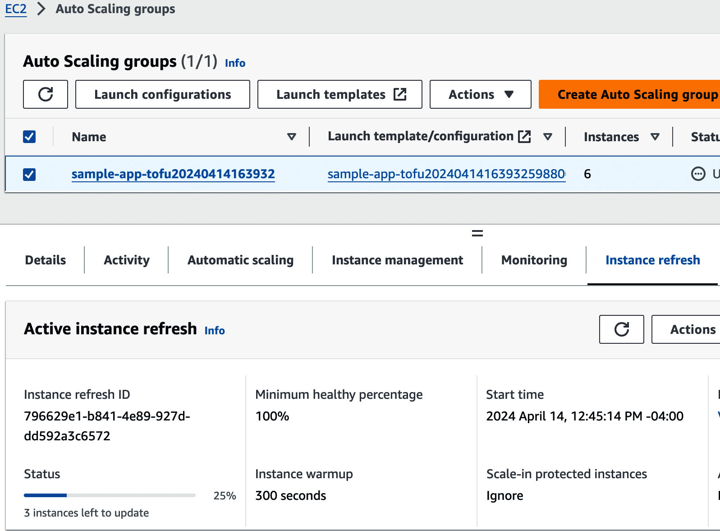This screenshot has width=720, height=531.
Task: Open the Activity tab
Action: point(127,260)
